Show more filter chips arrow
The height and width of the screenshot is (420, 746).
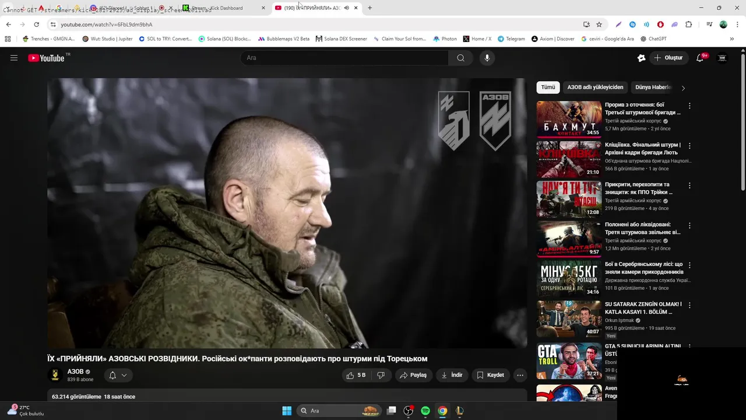click(x=683, y=87)
